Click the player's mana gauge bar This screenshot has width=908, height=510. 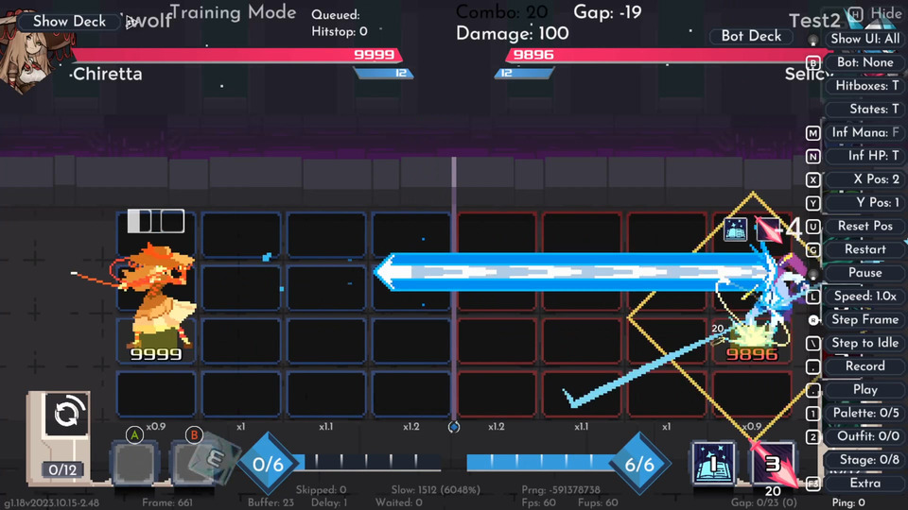pyautogui.click(x=371, y=462)
